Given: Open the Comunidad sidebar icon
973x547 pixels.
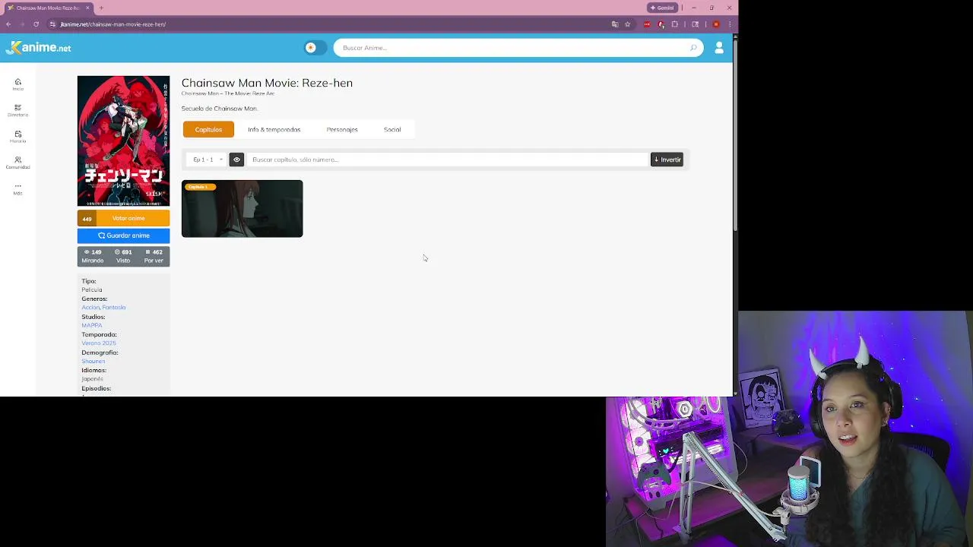Looking at the screenshot, I should (17, 163).
